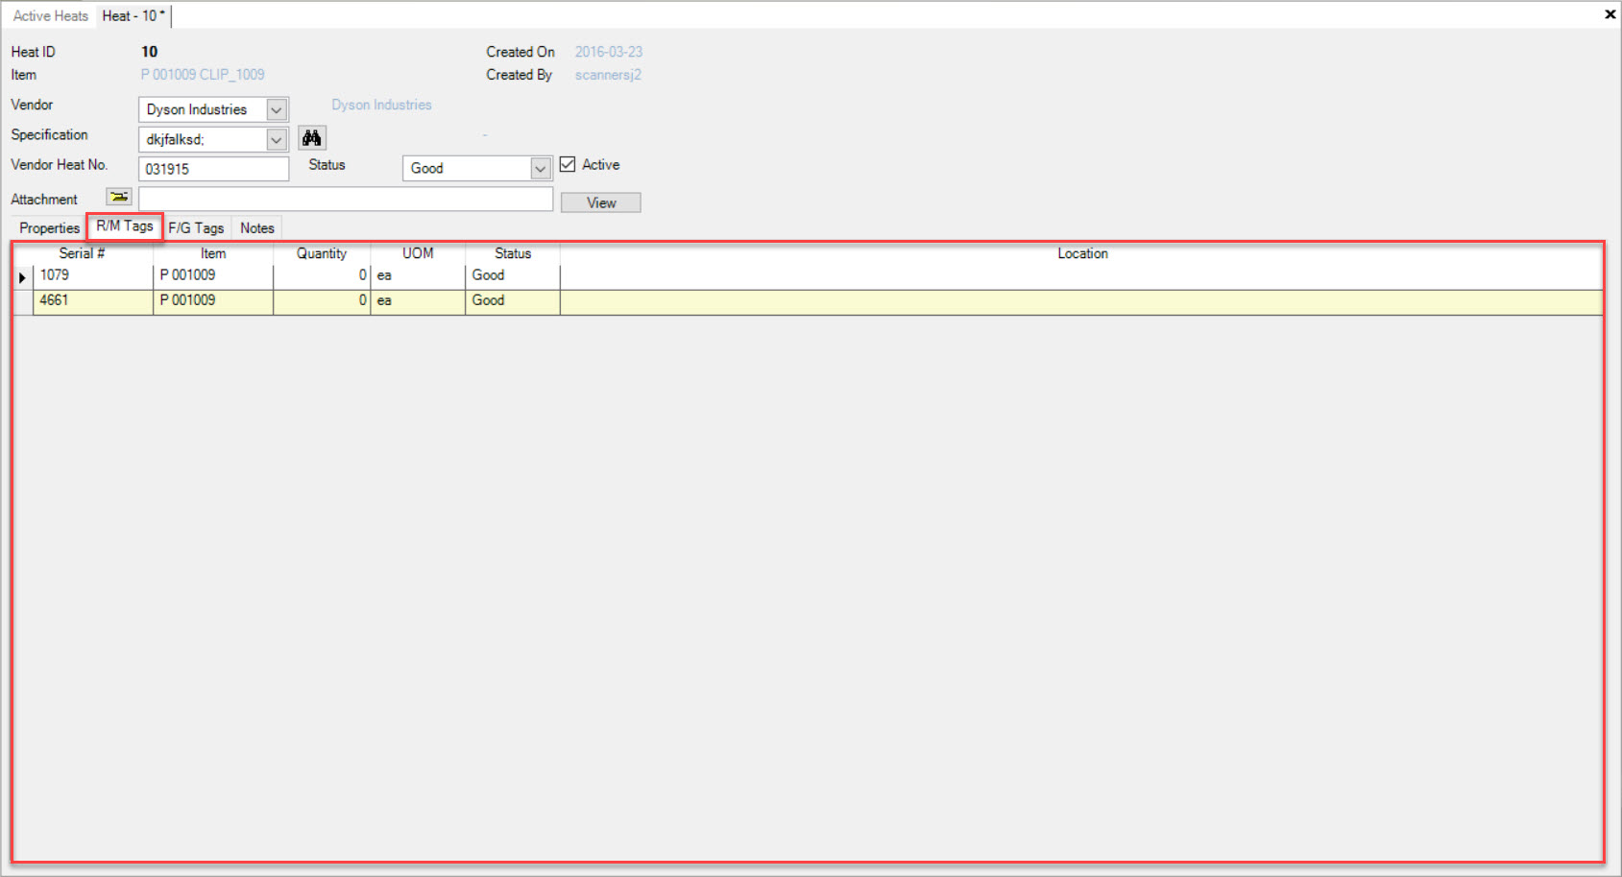Open the Notes tab
The height and width of the screenshot is (877, 1622).
pos(257,228)
